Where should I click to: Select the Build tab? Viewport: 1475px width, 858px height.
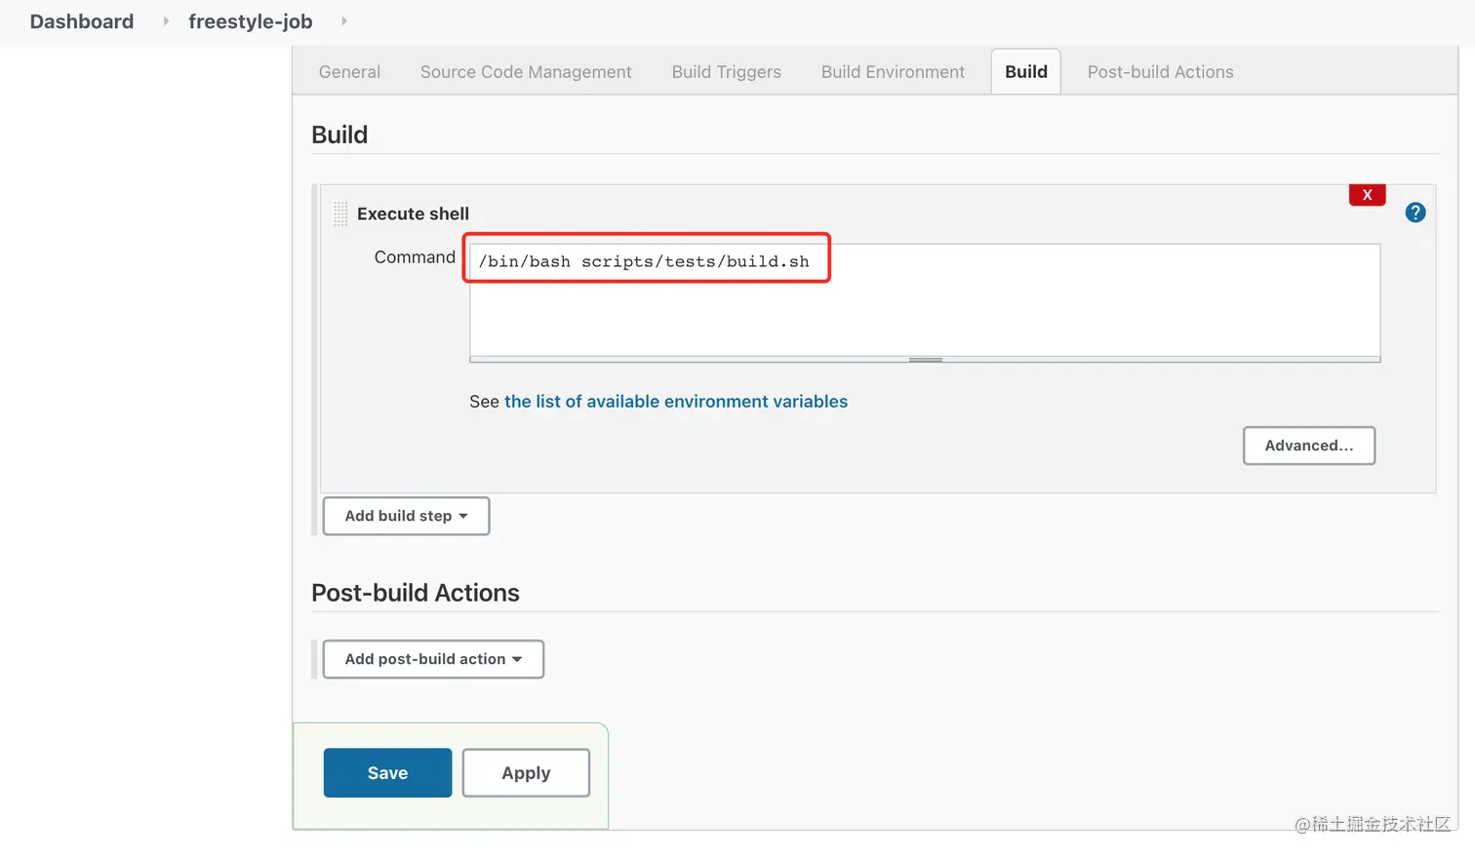(1025, 72)
